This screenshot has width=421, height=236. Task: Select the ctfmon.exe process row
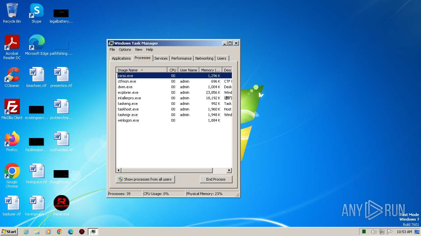coord(174,81)
